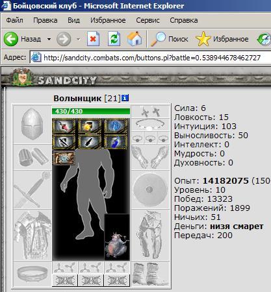
Task: Click the empty boots slot
Action: click(150, 274)
